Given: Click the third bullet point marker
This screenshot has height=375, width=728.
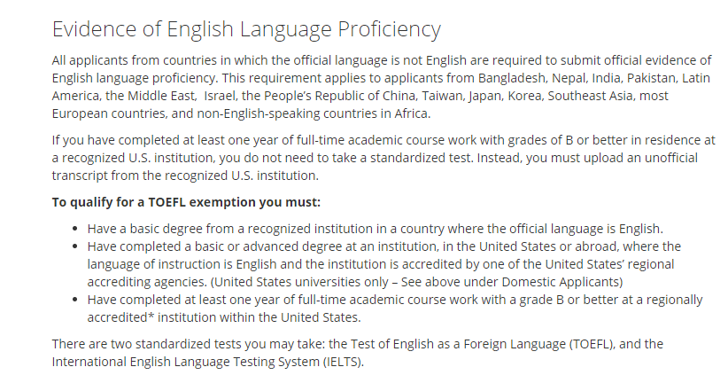Looking at the screenshot, I should coord(74,300).
